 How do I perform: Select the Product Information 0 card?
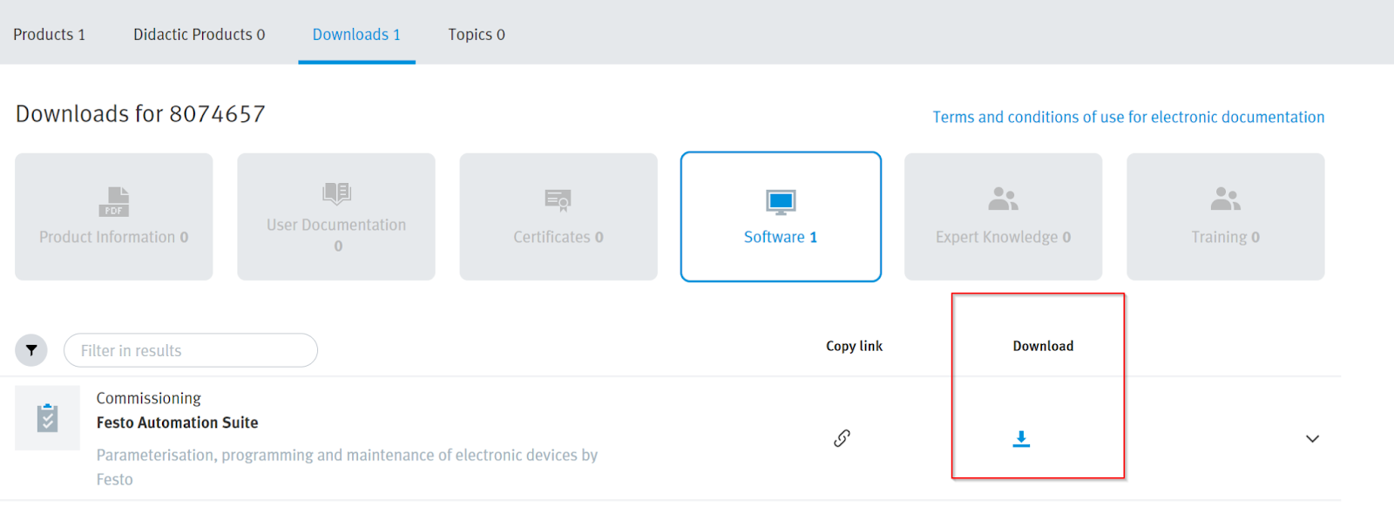click(114, 217)
